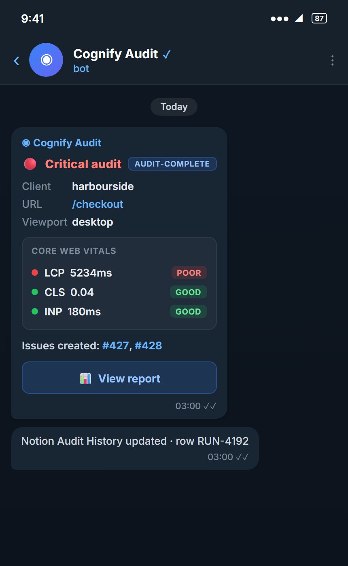348x566 pixels.
Task: Tap the green dot next to CLS
Action: click(35, 292)
